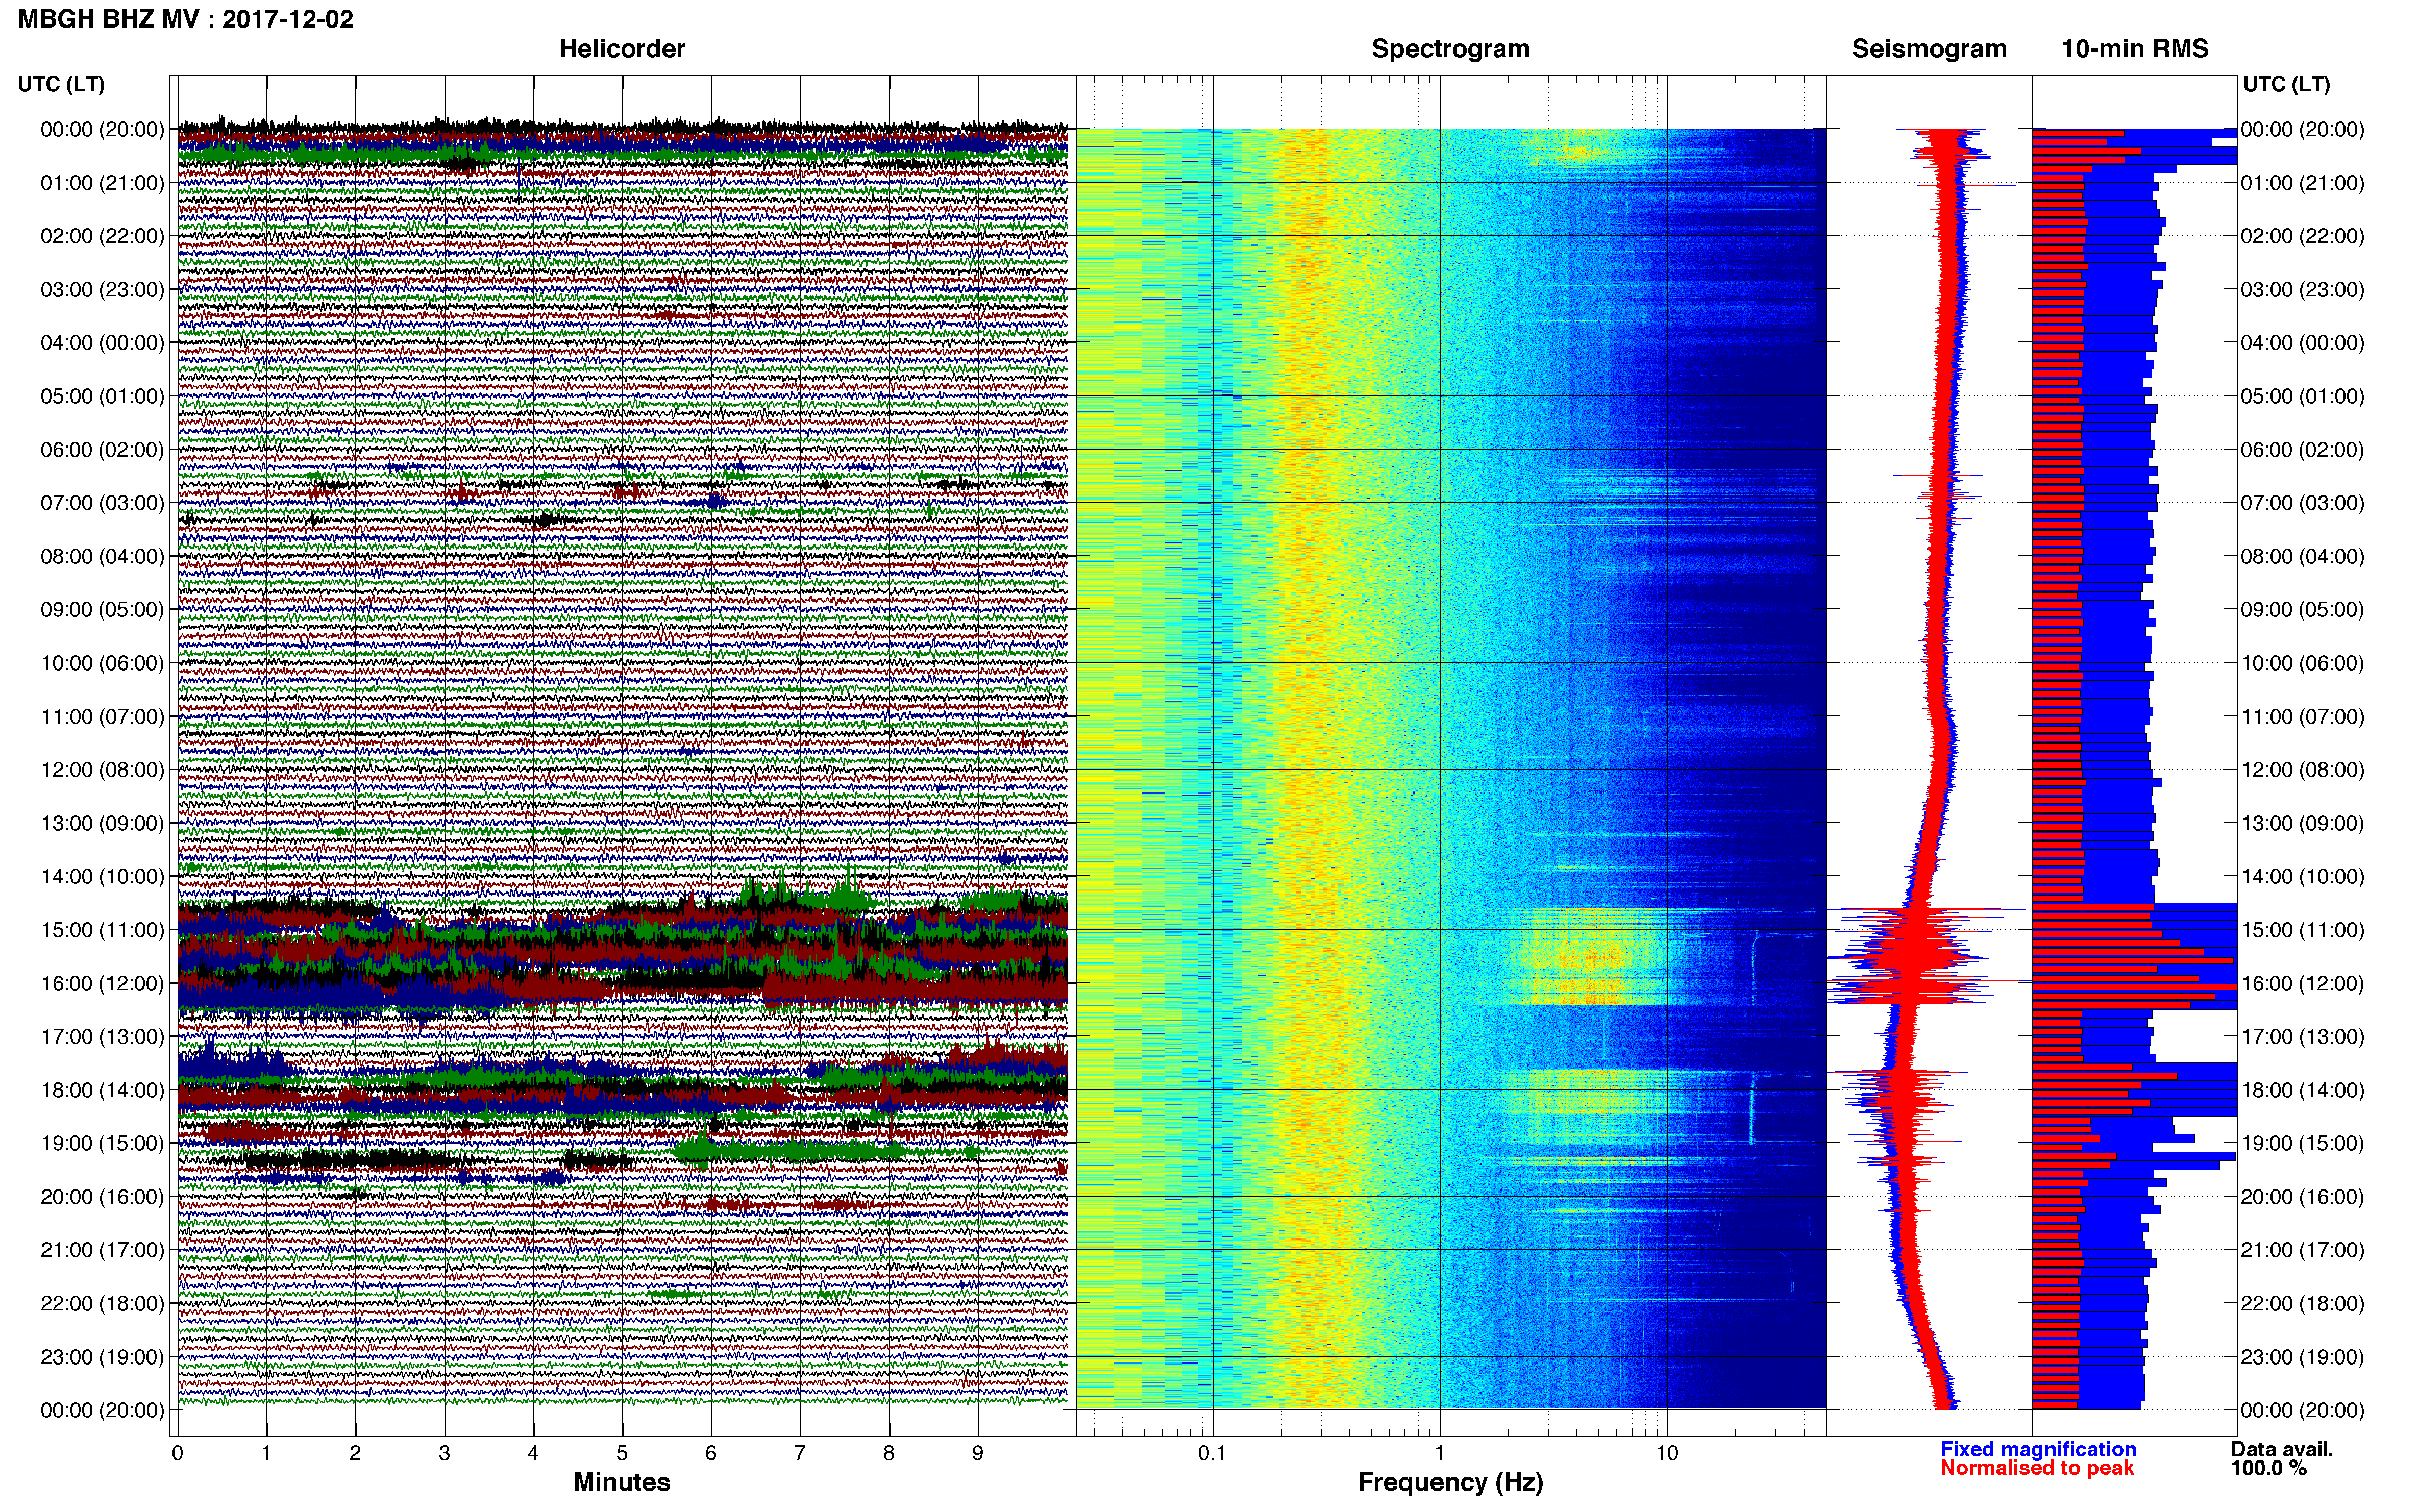The image size is (2419, 1512).
Task: Click the right '12:00 (08:00)' time label
Action: (2302, 770)
